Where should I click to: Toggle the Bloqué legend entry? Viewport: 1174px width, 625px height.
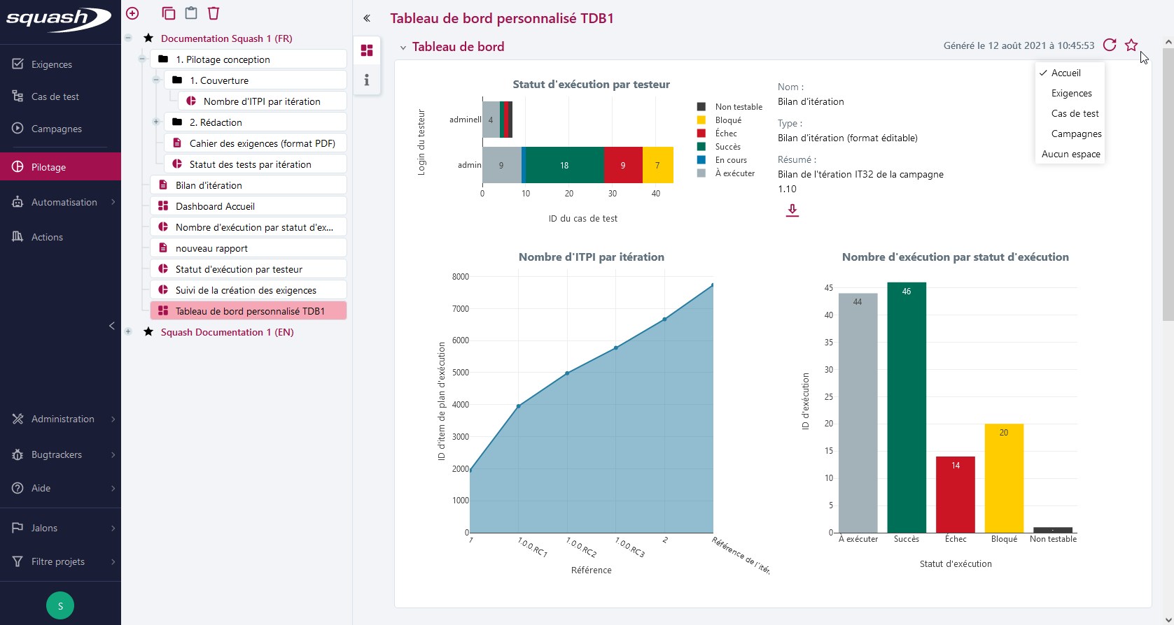pyautogui.click(x=727, y=120)
